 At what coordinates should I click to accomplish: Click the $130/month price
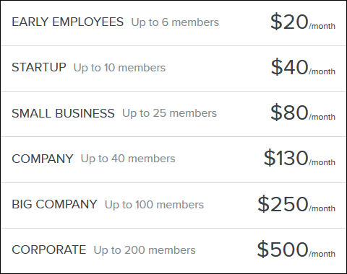[299, 159]
